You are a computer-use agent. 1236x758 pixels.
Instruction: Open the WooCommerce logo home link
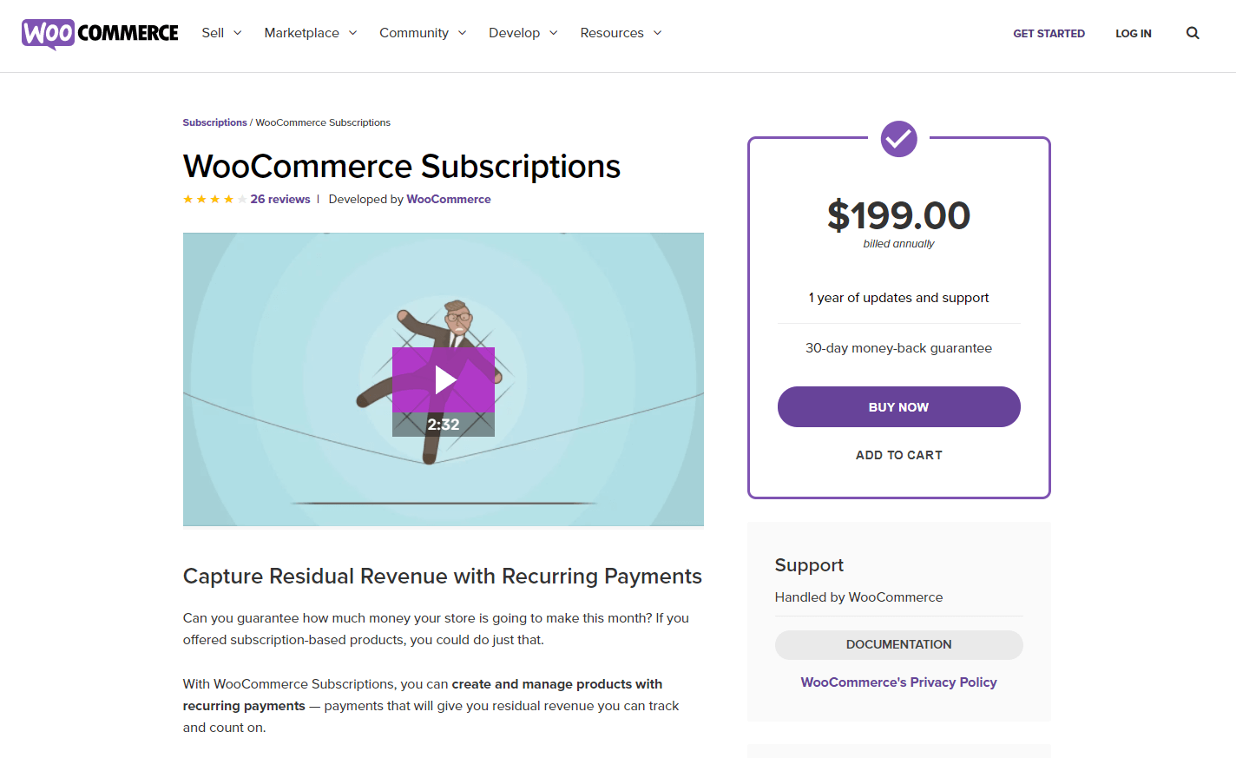100,34
